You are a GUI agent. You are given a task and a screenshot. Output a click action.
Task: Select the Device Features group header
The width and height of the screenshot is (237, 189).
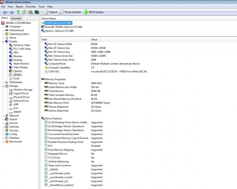[52, 119]
